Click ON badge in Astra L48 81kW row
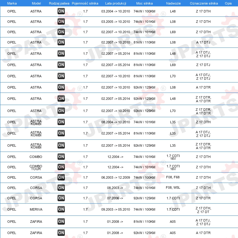The image size is (238, 238). pos(61,53)
